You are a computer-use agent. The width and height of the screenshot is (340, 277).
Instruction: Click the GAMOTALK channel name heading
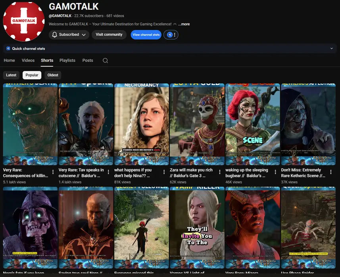click(x=74, y=6)
